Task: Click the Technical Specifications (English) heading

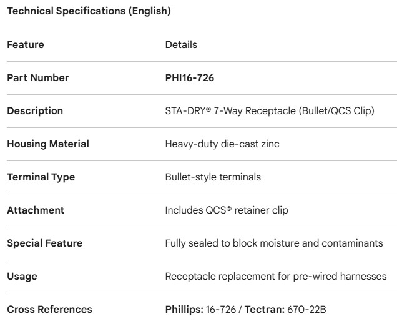Action: click(89, 11)
